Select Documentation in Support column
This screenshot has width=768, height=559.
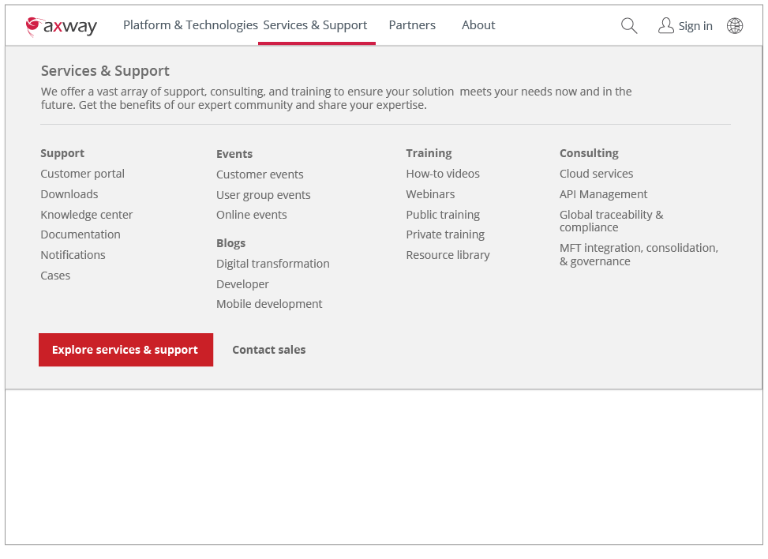click(x=81, y=234)
